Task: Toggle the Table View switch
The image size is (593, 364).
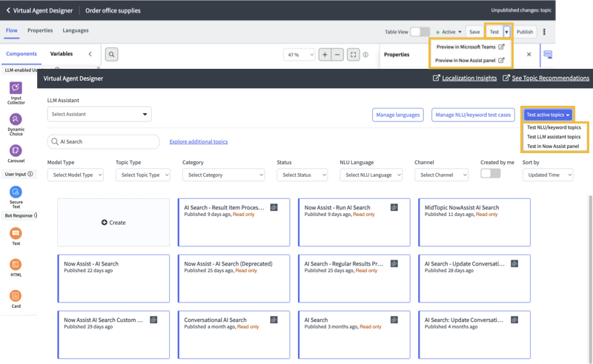Action: (420, 32)
